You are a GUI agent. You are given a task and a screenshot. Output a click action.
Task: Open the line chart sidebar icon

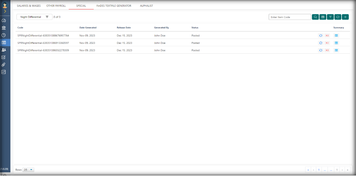(4, 72)
